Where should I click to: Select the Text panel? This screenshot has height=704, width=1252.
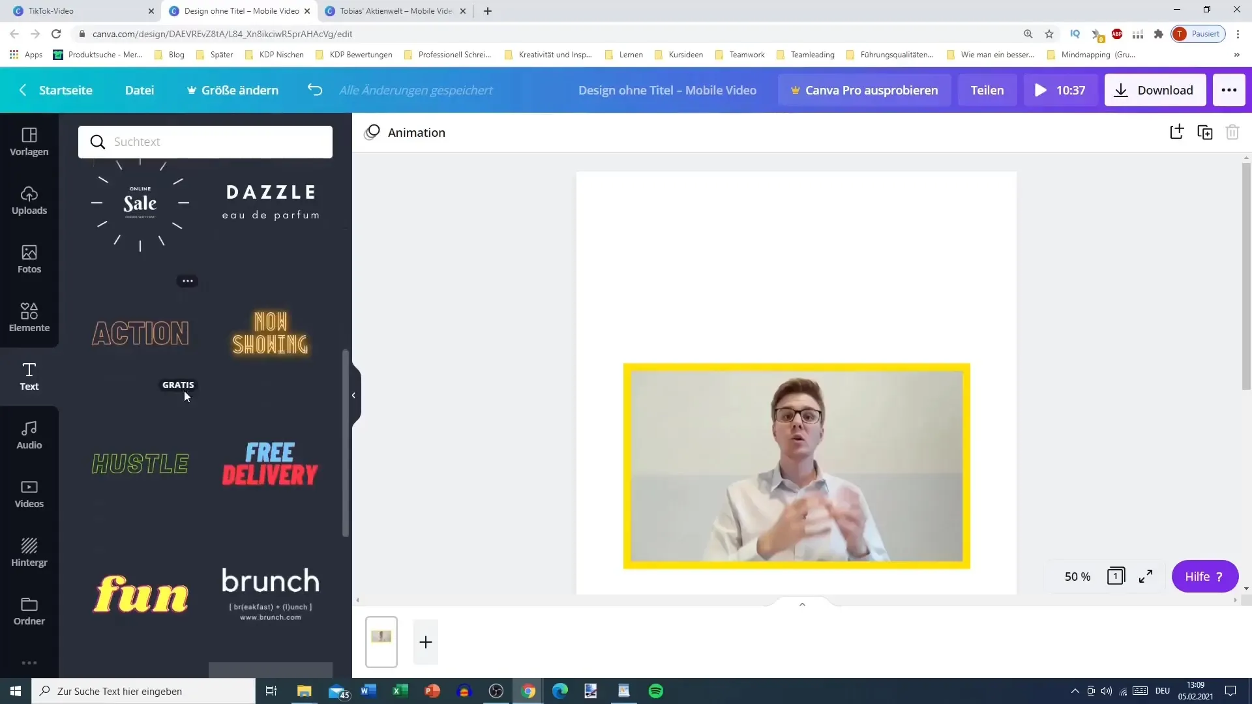click(29, 376)
